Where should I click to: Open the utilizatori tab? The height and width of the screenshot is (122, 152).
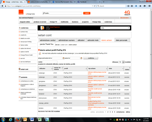[81, 40]
